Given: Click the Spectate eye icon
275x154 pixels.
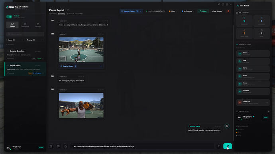Looking at the screenshot, I should point(240,91).
